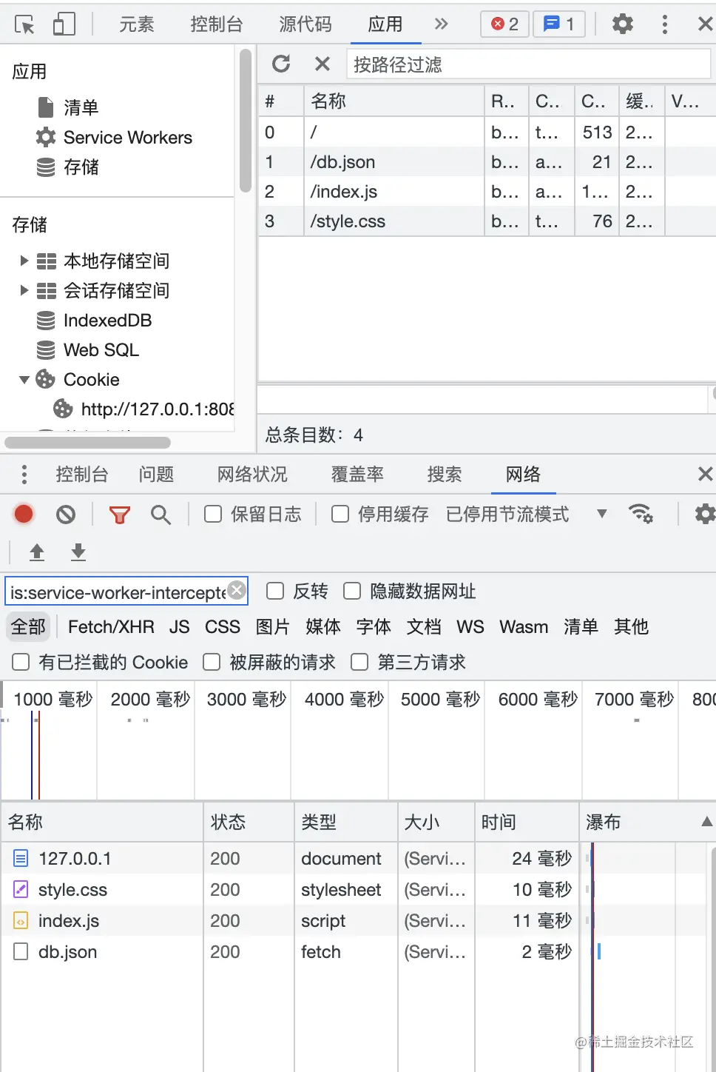Open network panel settings gear
The image size is (716, 1072).
click(705, 514)
